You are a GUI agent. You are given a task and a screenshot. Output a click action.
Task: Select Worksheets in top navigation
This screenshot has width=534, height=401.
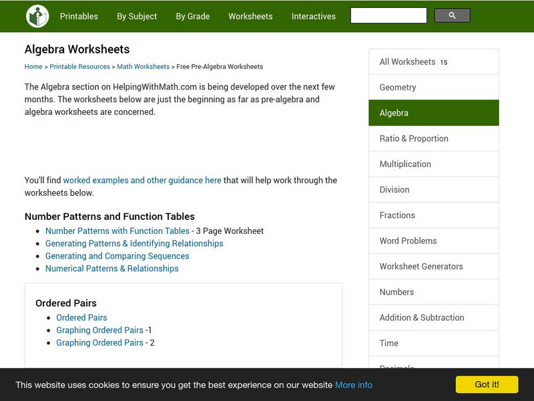point(250,16)
